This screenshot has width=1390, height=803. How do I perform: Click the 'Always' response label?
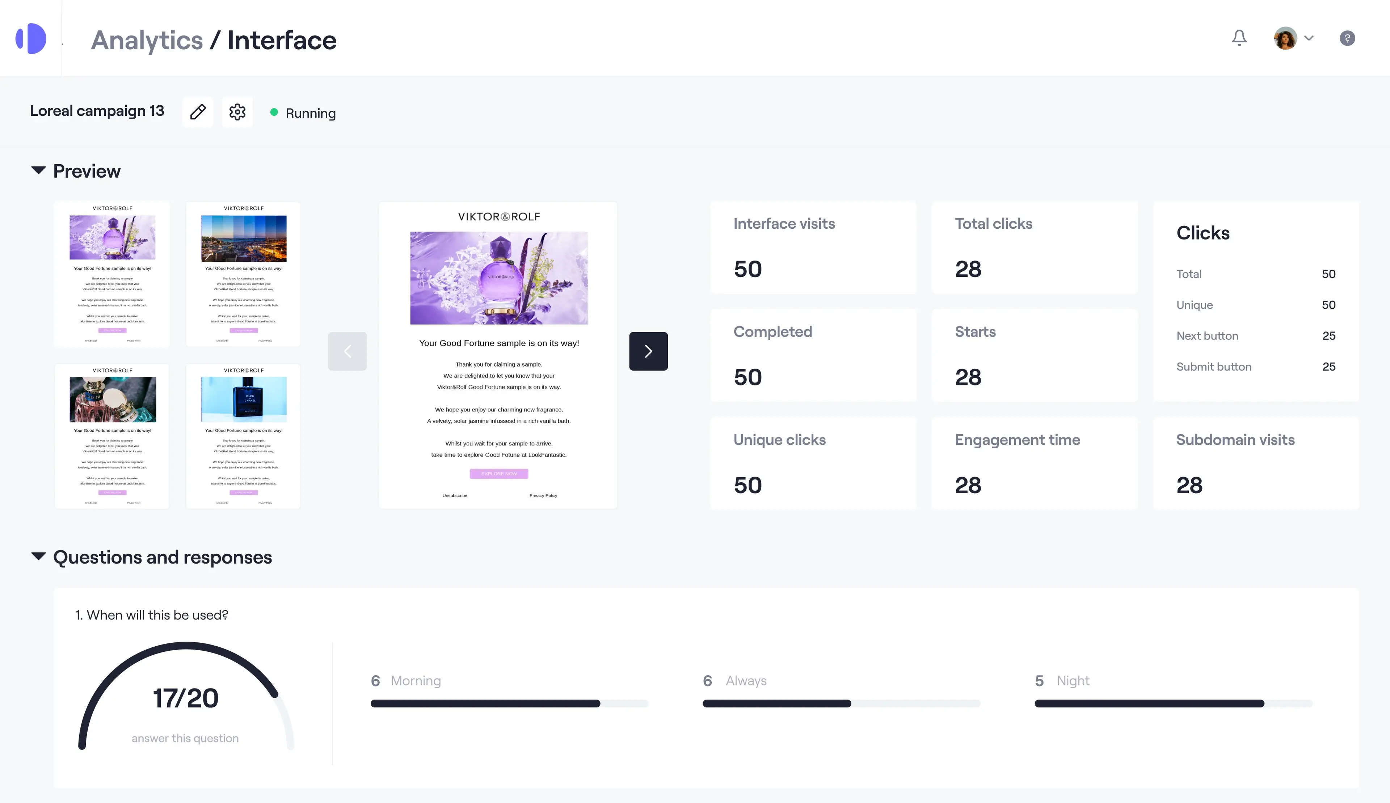click(x=746, y=681)
